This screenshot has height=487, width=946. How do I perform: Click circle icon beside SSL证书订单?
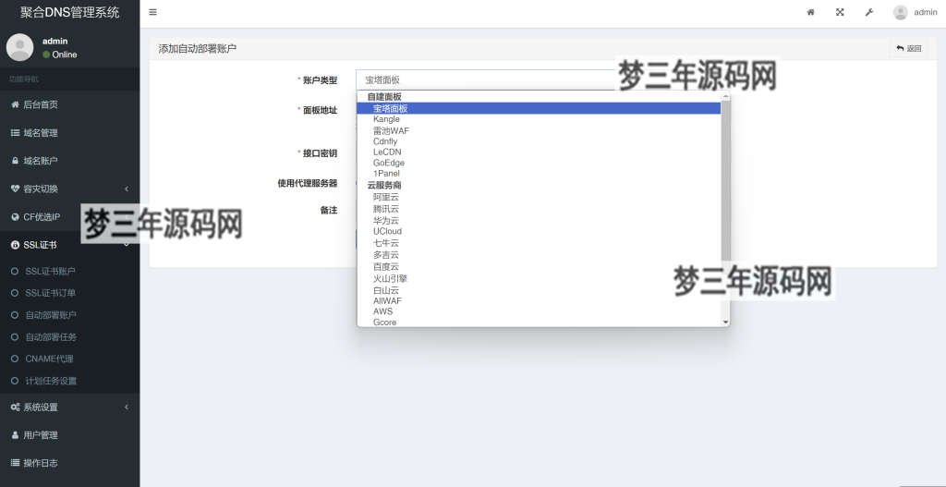(x=15, y=293)
